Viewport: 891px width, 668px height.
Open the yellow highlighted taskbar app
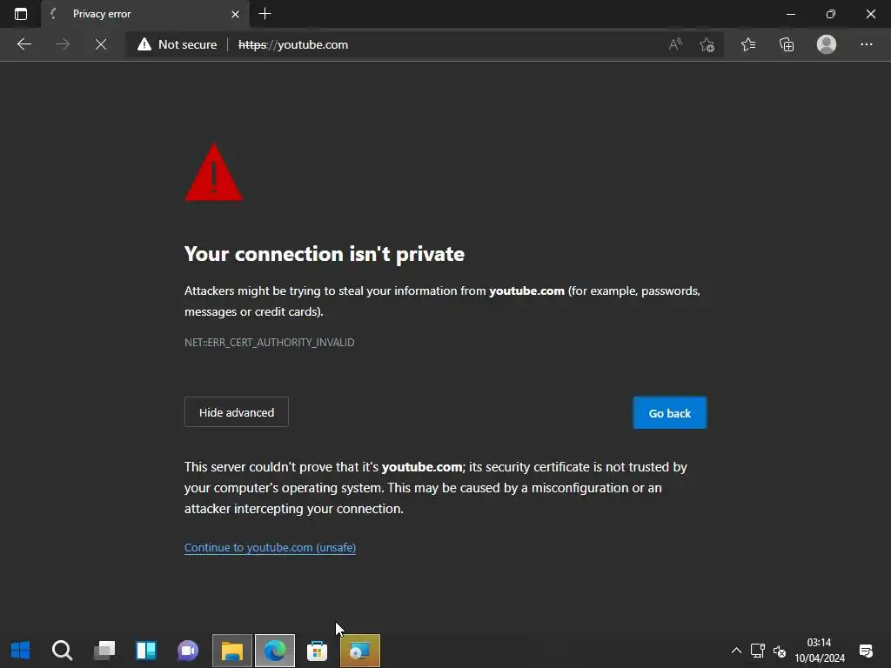[360, 651]
